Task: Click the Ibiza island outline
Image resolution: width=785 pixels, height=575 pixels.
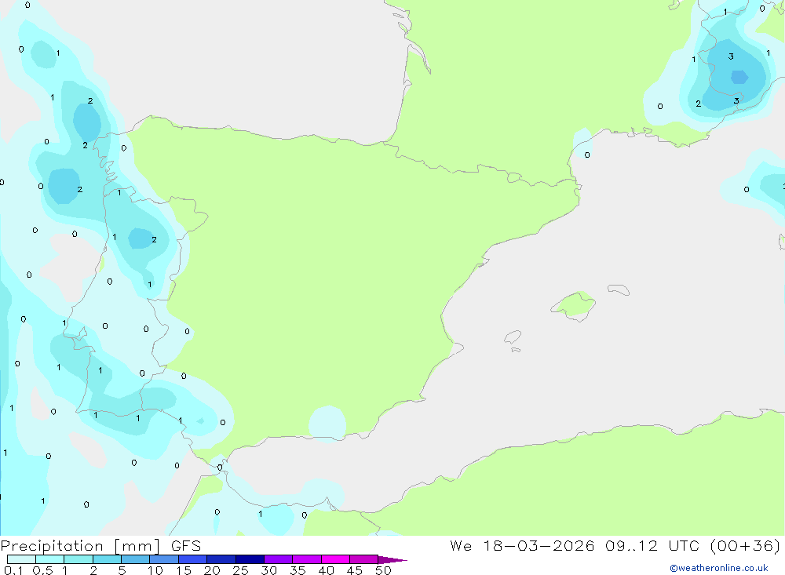Action: 513,337
